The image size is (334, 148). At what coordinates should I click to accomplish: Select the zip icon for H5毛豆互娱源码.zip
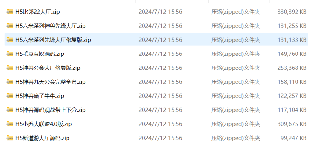tap(10, 54)
